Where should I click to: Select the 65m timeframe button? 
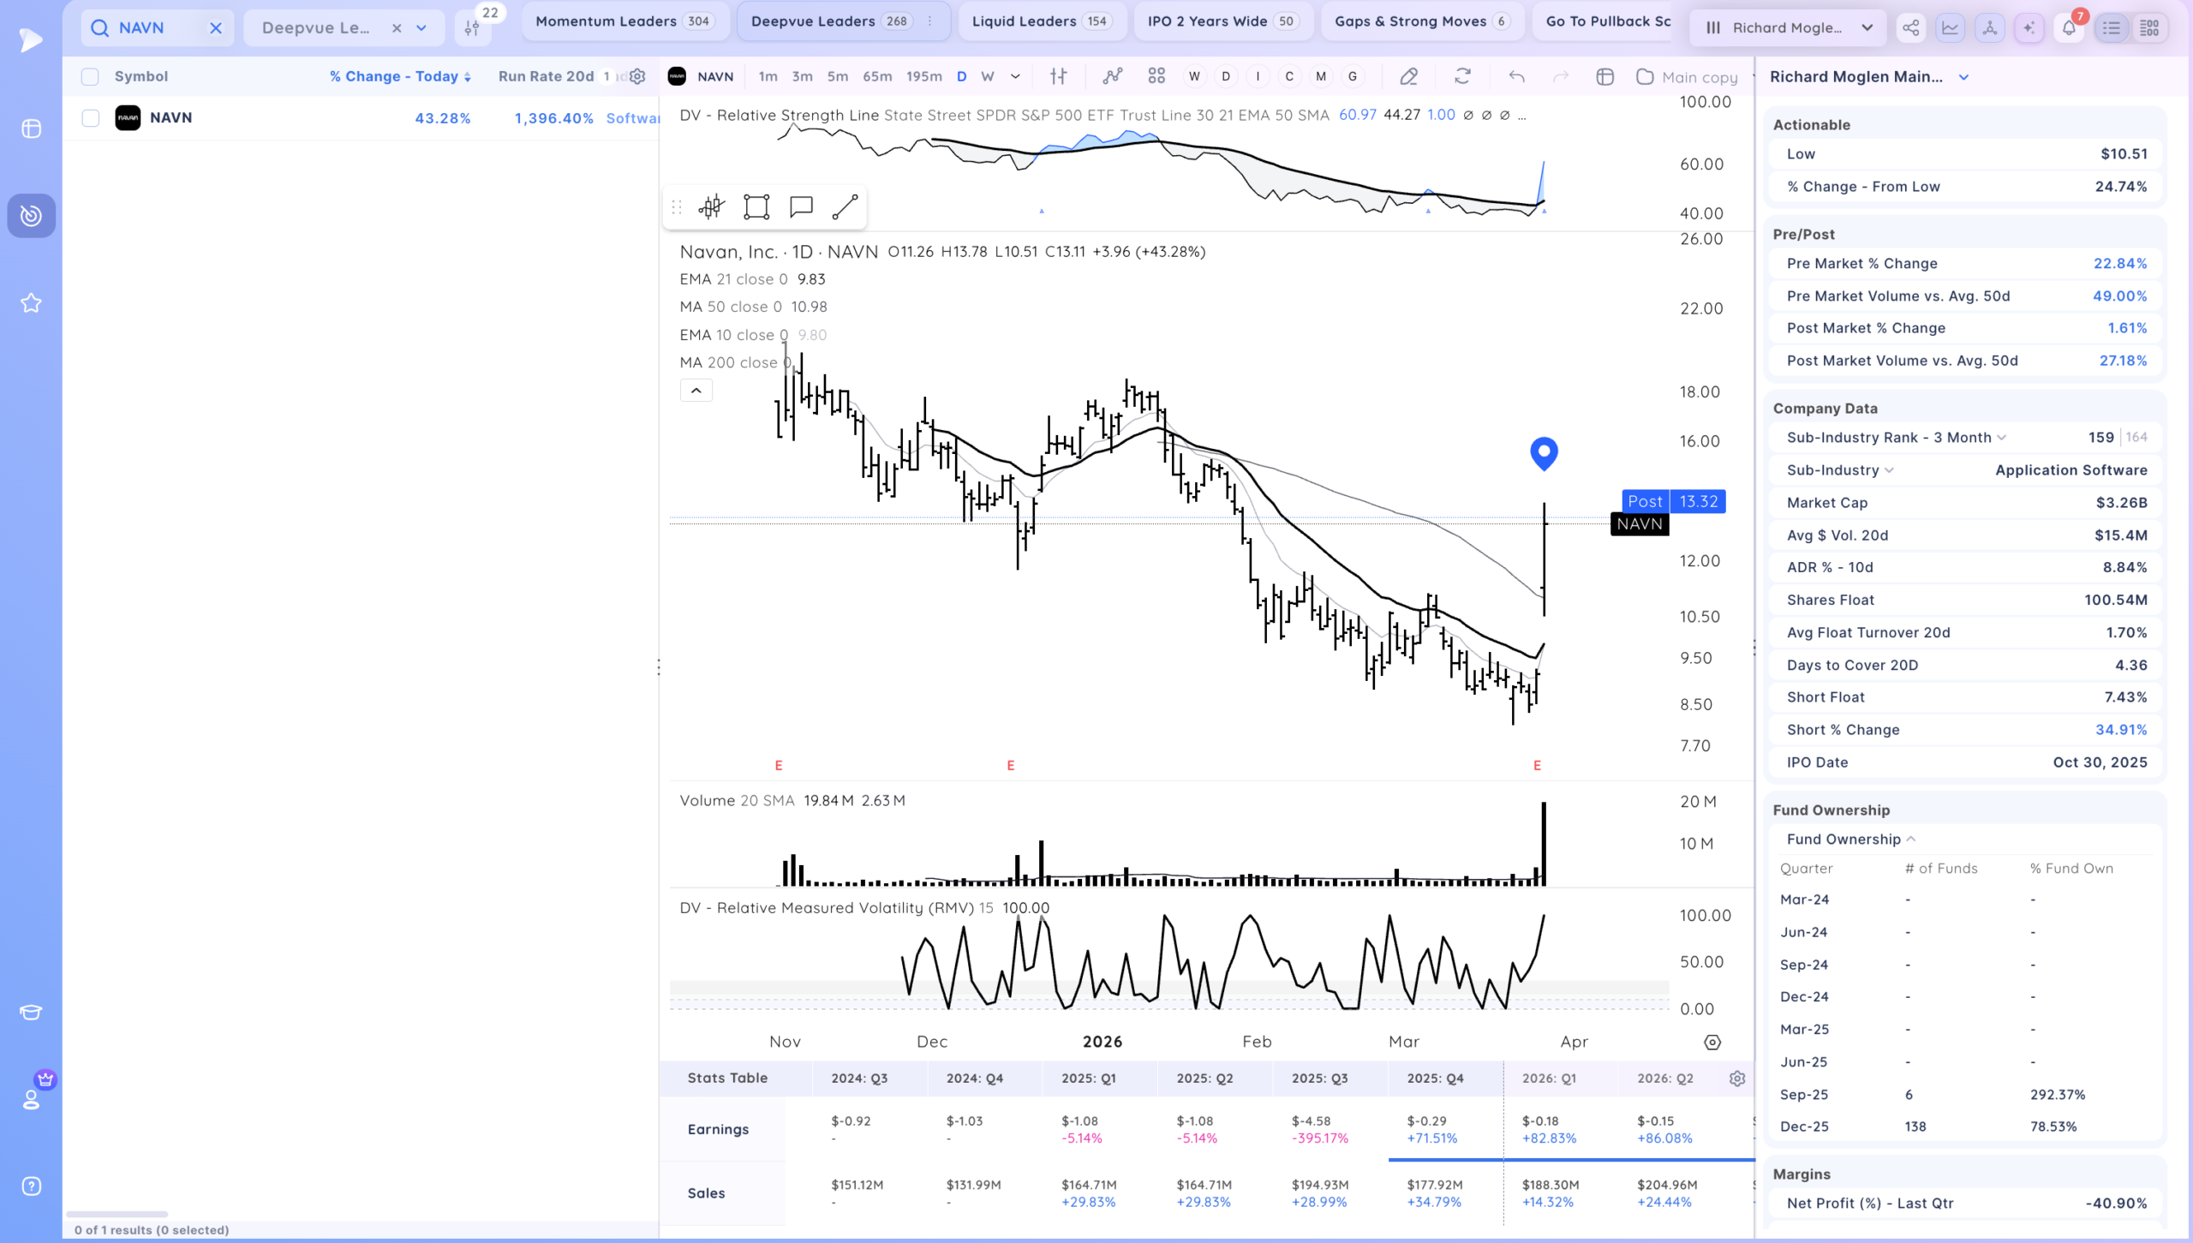coord(876,76)
